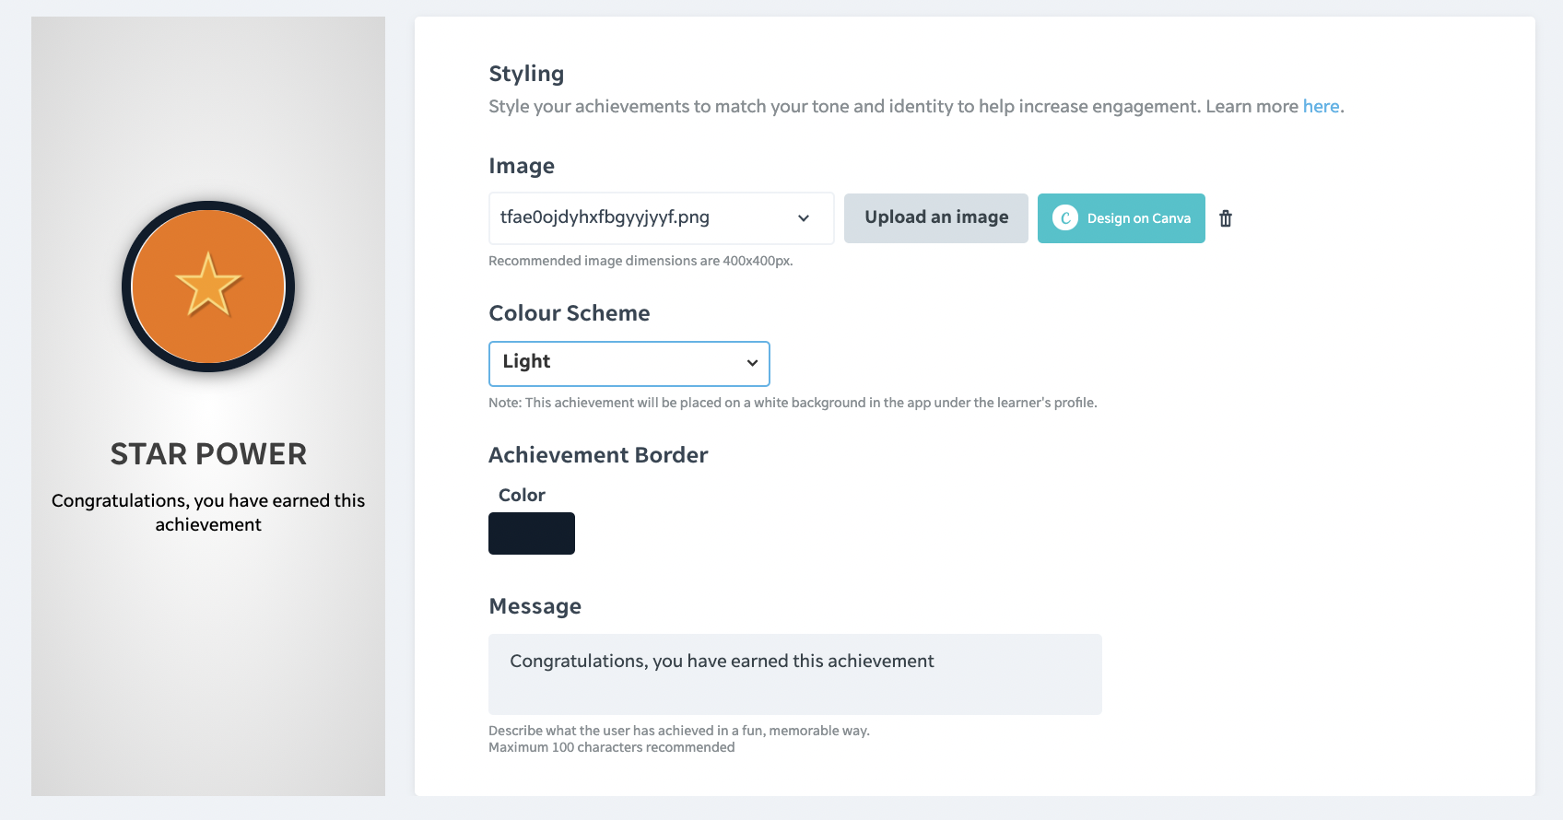Focus the Message text field
The height and width of the screenshot is (820, 1563).
click(794, 674)
